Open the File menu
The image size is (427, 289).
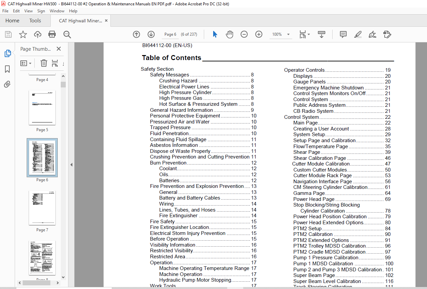tap(6, 11)
